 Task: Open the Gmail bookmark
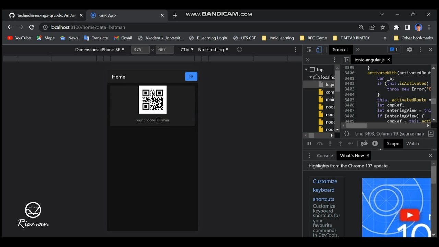(123, 38)
